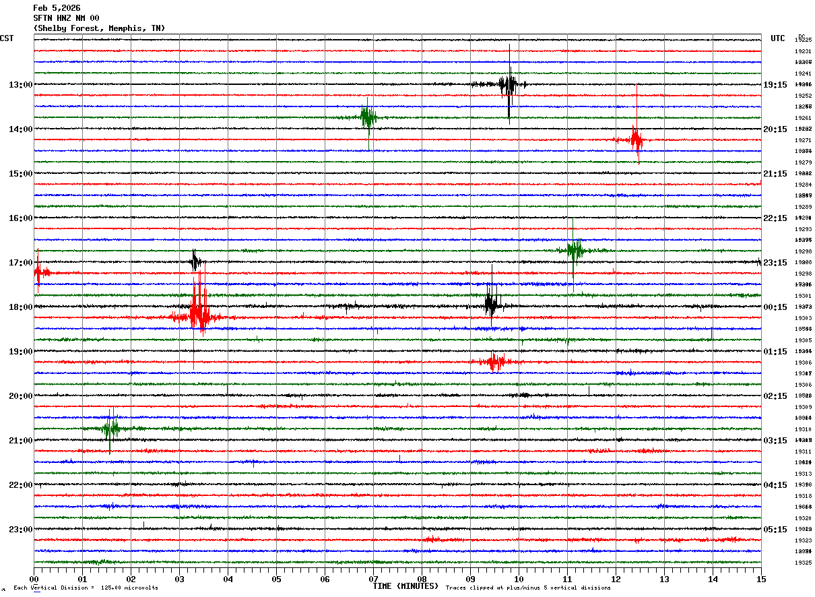
Task: Click the DC offset value "19231"
Action: point(803,51)
